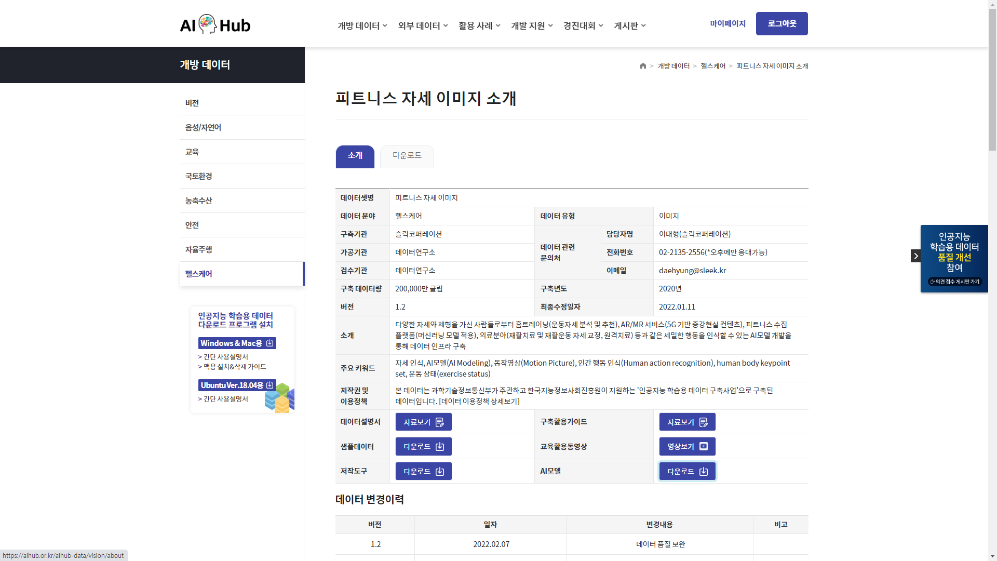997x561 pixels.
Task: Expand the 경진대회 menu
Action: click(x=583, y=25)
